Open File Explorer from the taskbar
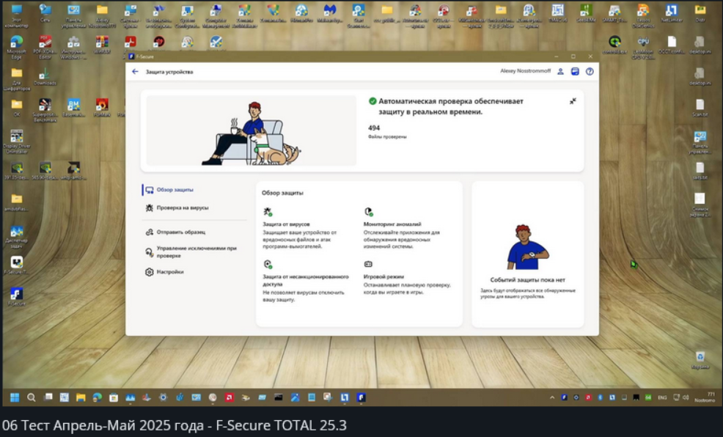 (81, 397)
